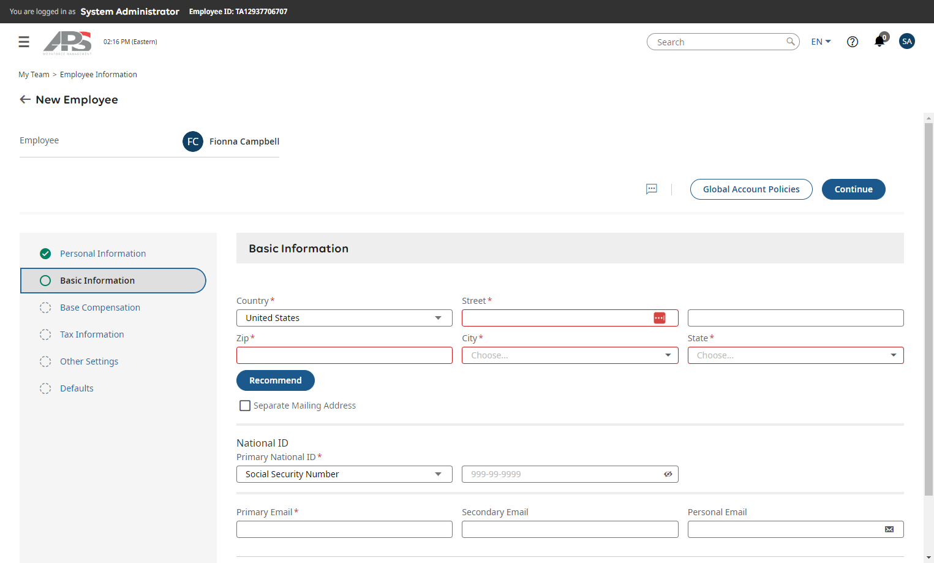This screenshot has height=563, width=934.
Task: Go to Defaults step
Action: (77, 388)
